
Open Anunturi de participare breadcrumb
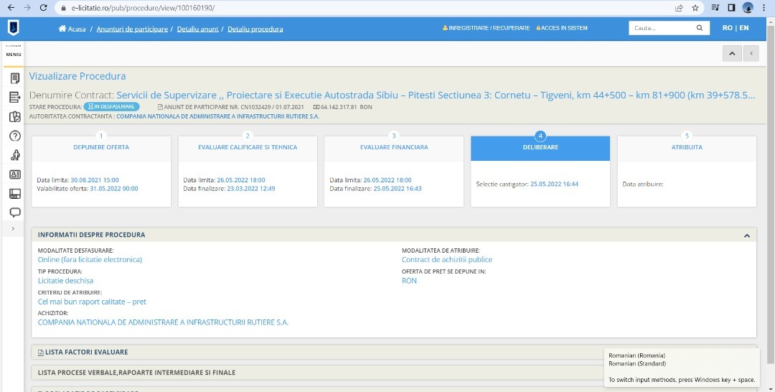pos(132,29)
